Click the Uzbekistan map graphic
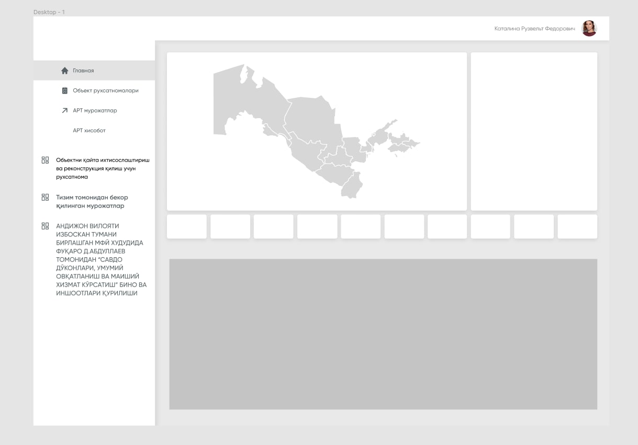This screenshot has height=445, width=638. coord(316,131)
